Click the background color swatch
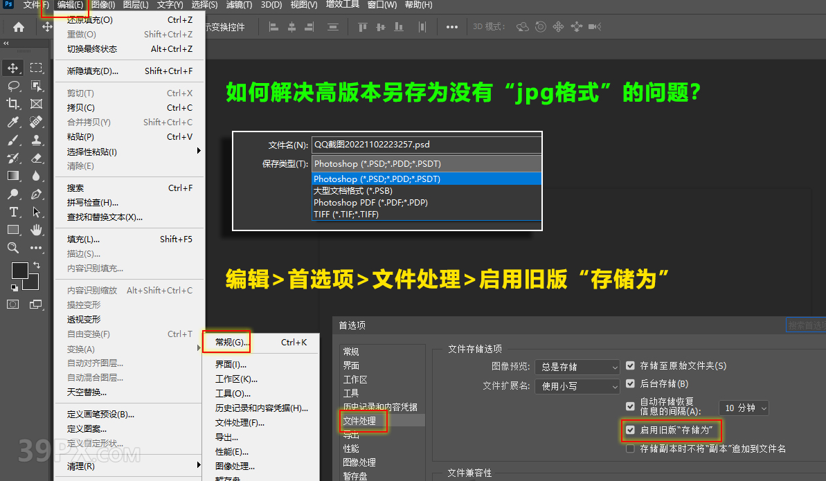Image resolution: width=826 pixels, height=481 pixels. (x=33, y=285)
